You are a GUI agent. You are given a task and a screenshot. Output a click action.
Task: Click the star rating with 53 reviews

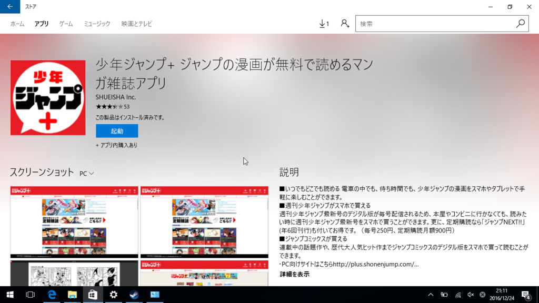113,107
